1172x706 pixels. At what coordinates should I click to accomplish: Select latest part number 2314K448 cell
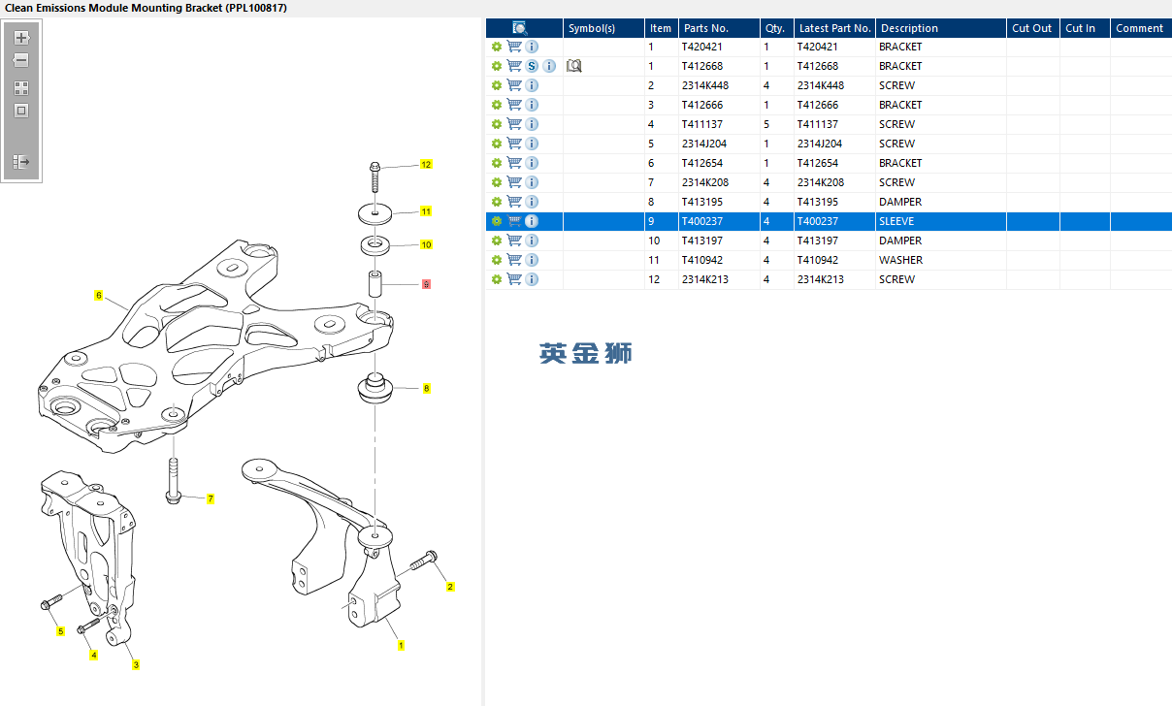[x=834, y=85]
